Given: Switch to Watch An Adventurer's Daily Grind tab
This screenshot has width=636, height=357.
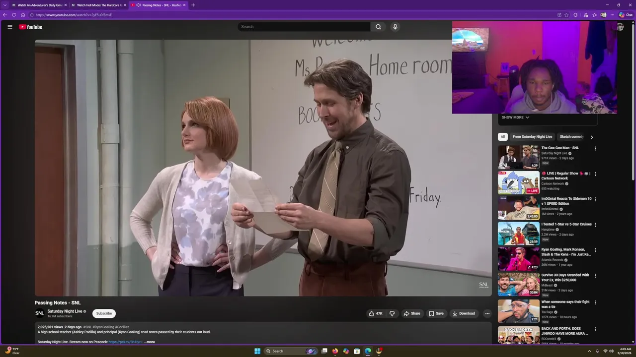Looking at the screenshot, I should [40, 5].
